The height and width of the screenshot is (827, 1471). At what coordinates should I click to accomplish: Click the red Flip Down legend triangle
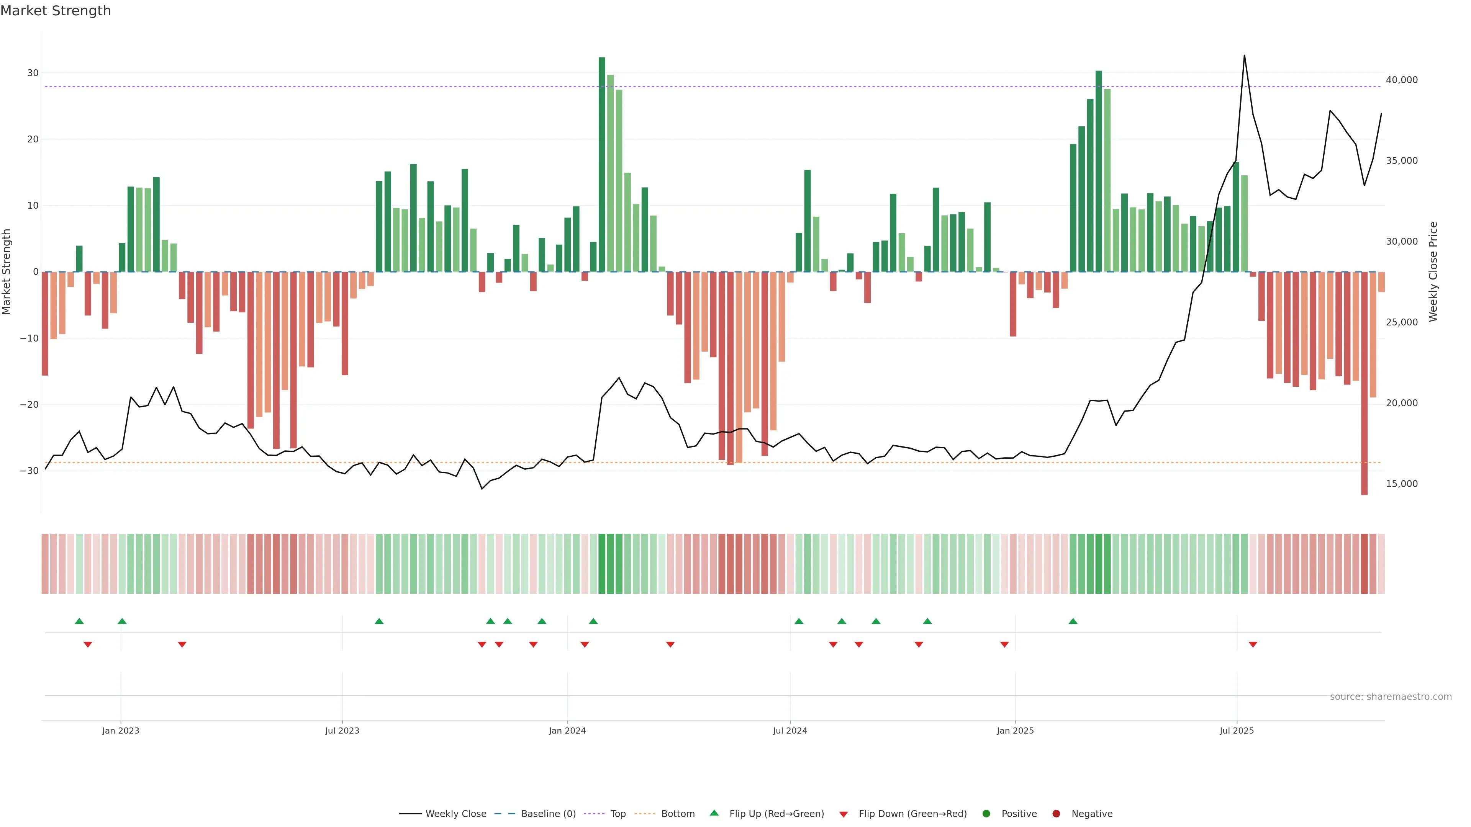(844, 814)
